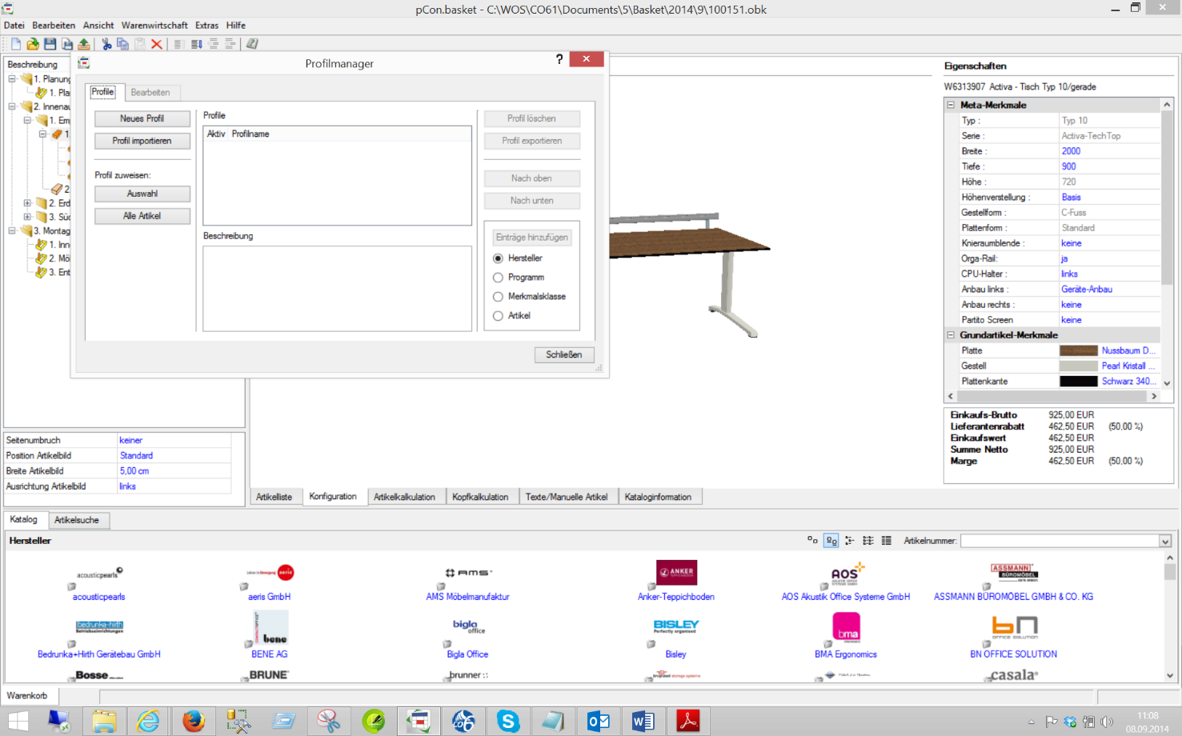
Task: Click the Neues Profil button
Action: pyautogui.click(x=142, y=118)
